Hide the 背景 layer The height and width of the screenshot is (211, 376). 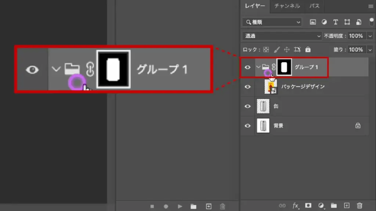coord(248,126)
